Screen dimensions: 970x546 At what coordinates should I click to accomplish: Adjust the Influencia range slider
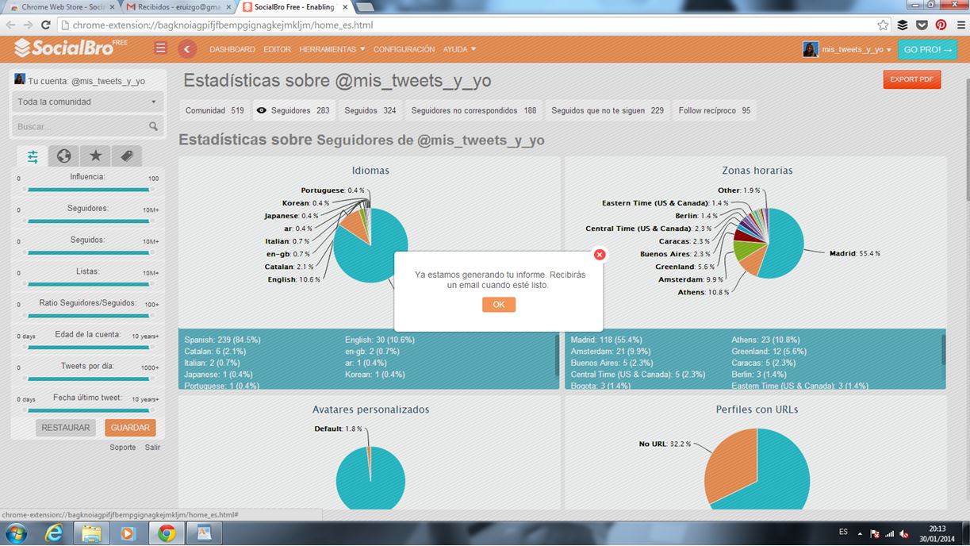[87, 190]
